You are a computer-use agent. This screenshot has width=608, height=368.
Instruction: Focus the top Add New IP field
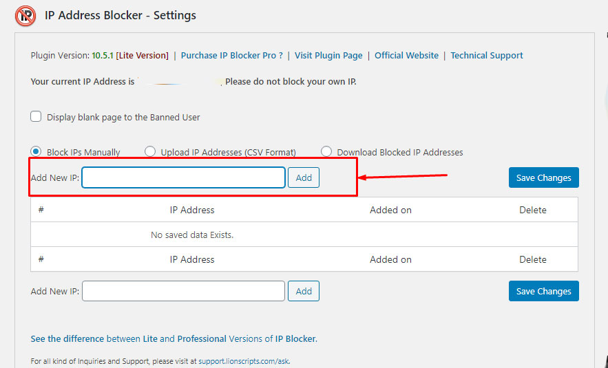click(183, 177)
